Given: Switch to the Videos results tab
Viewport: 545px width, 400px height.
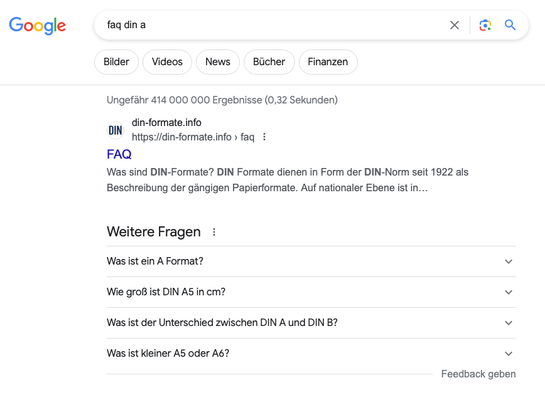Looking at the screenshot, I should (x=167, y=62).
